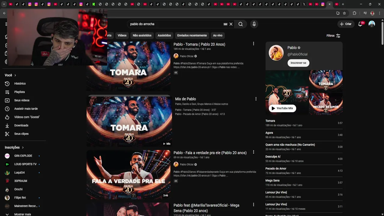
Task: Play Quem ama não machuca (No Camarim)
Action: 304,147
